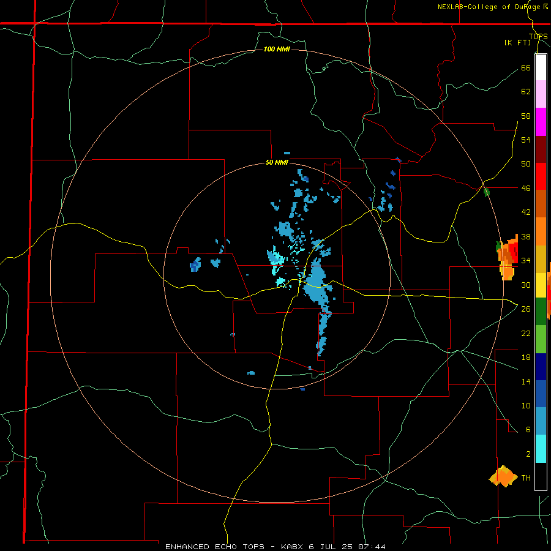This screenshot has height=551, width=551.
Task: Select the "58" legend value
Action: 526,116
